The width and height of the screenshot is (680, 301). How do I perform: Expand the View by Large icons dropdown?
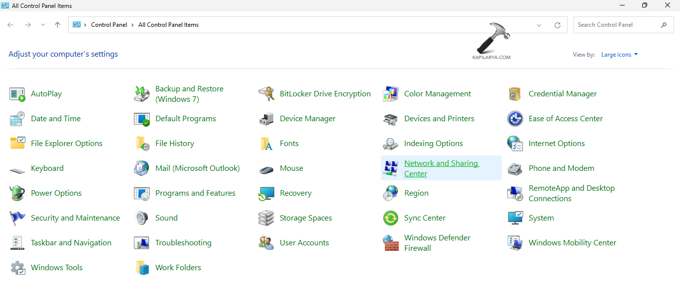coord(619,55)
